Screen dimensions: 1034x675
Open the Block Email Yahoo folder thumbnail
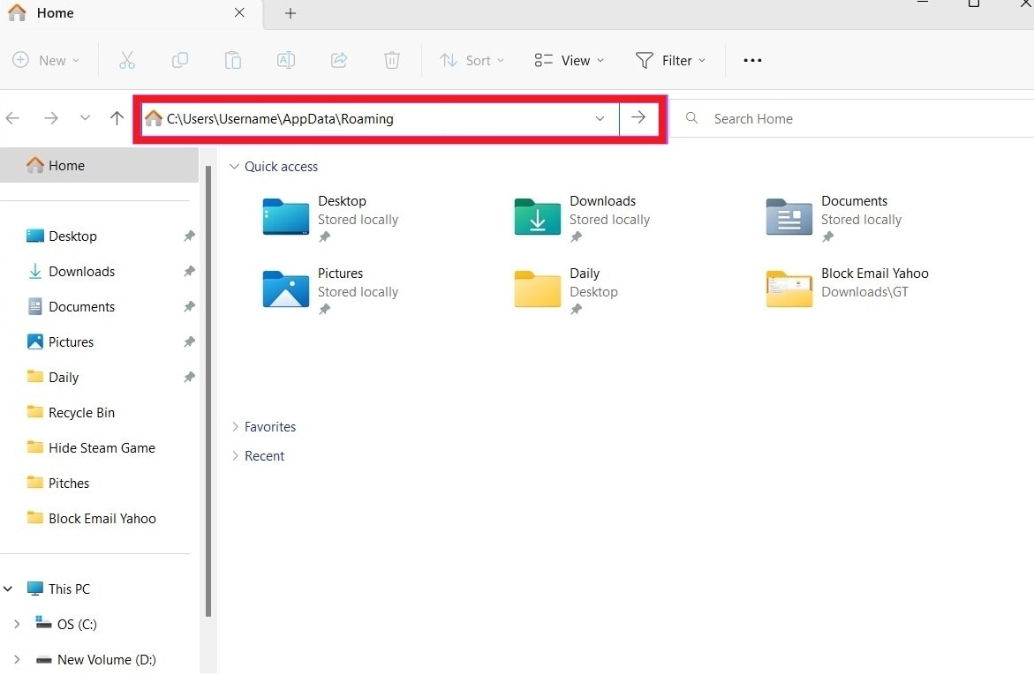[x=789, y=289]
